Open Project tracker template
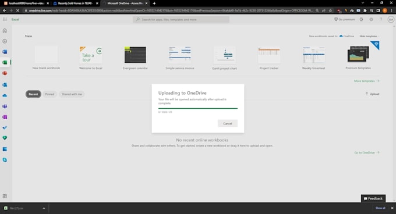Screen dimensions: 396x214 pyautogui.click(x=269, y=58)
